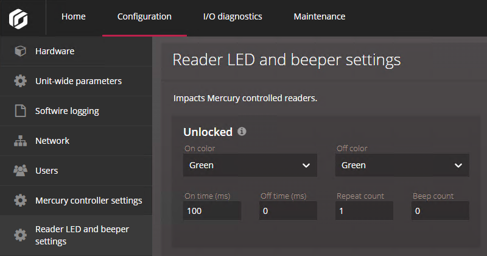487x256 pixels.
Task: Open the I/O diagnostics tab
Action: tap(233, 17)
